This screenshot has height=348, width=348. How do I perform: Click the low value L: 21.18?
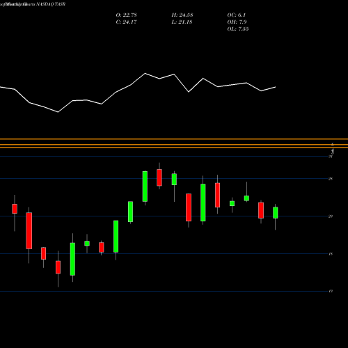pyautogui.click(x=182, y=22)
